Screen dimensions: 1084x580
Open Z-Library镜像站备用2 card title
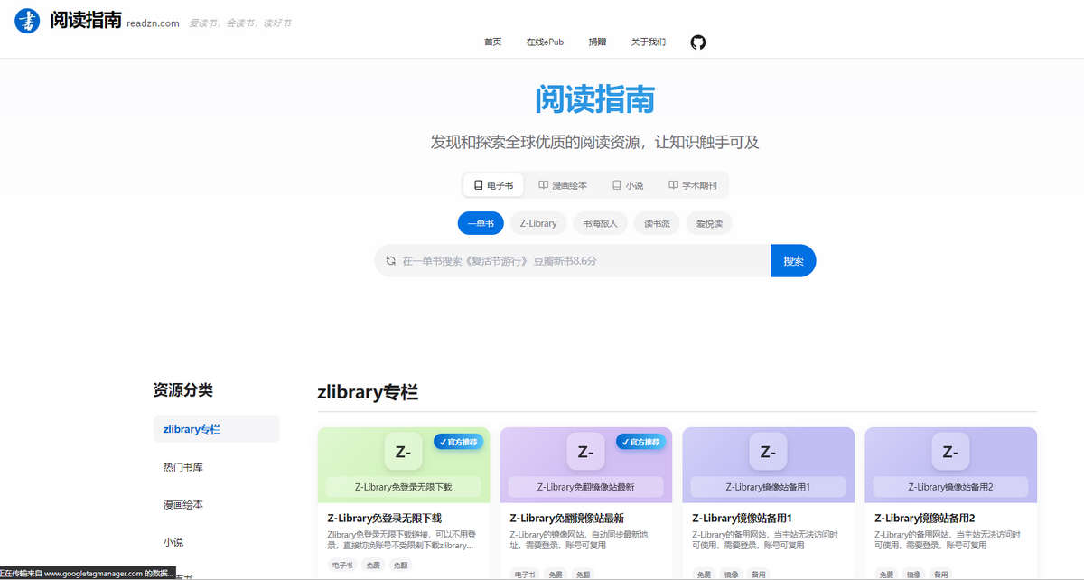(925, 519)
